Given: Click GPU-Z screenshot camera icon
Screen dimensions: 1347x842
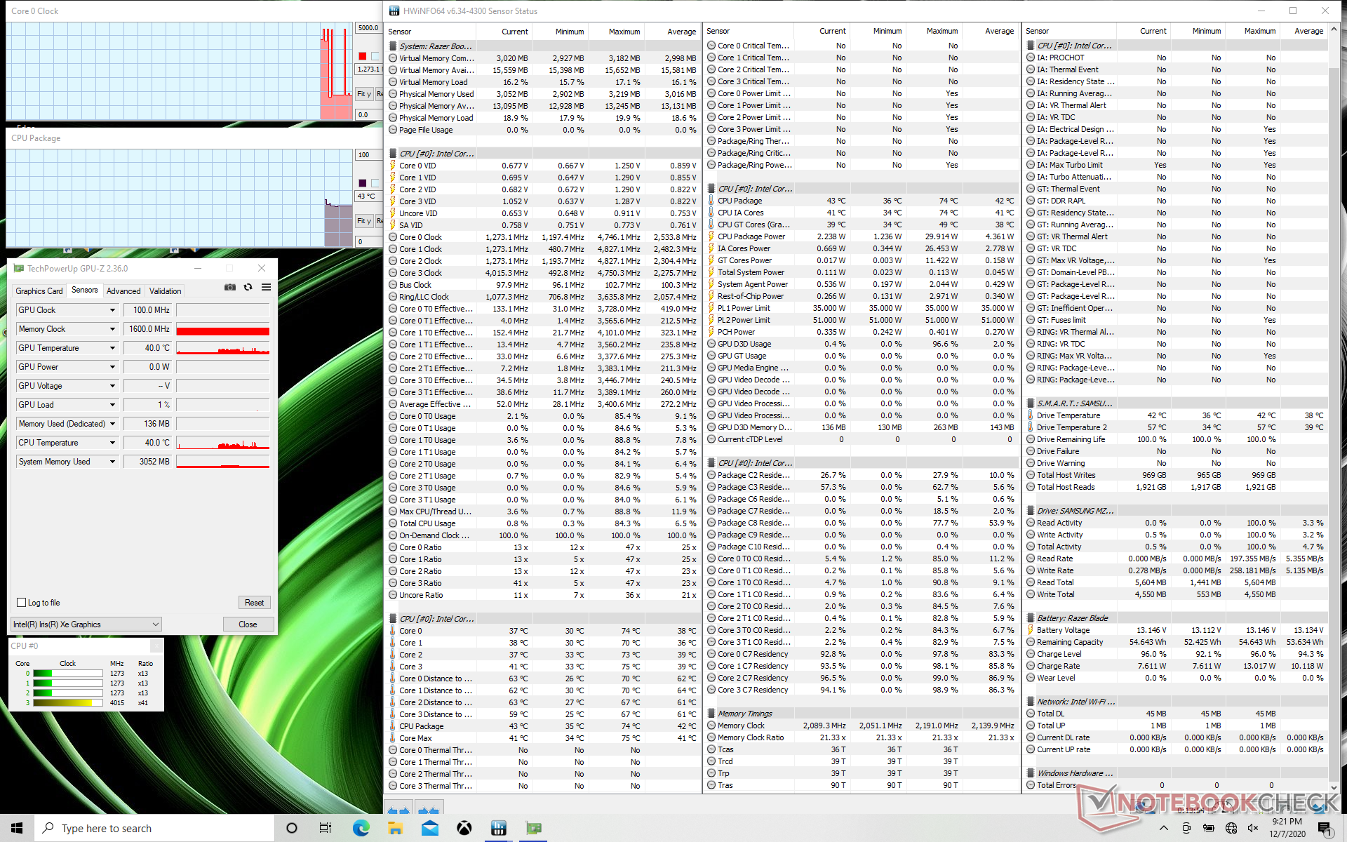Looking at the screenshot, I should [x=229, y=287].
